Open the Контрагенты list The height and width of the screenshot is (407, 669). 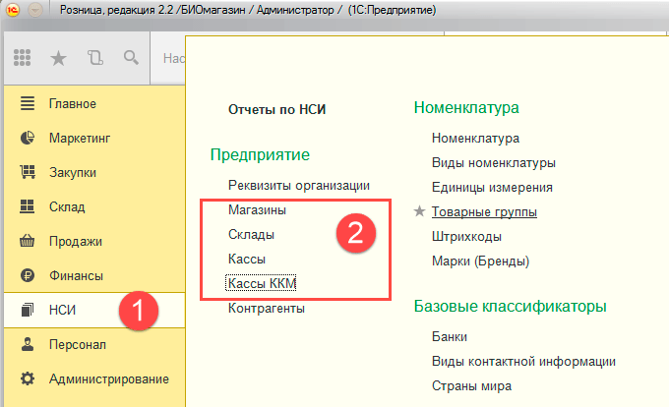pos(267,308)
